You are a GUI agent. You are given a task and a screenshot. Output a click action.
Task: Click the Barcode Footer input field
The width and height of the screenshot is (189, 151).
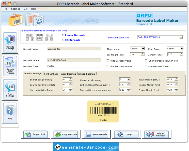pyautogui.click(x=74, y=66)
